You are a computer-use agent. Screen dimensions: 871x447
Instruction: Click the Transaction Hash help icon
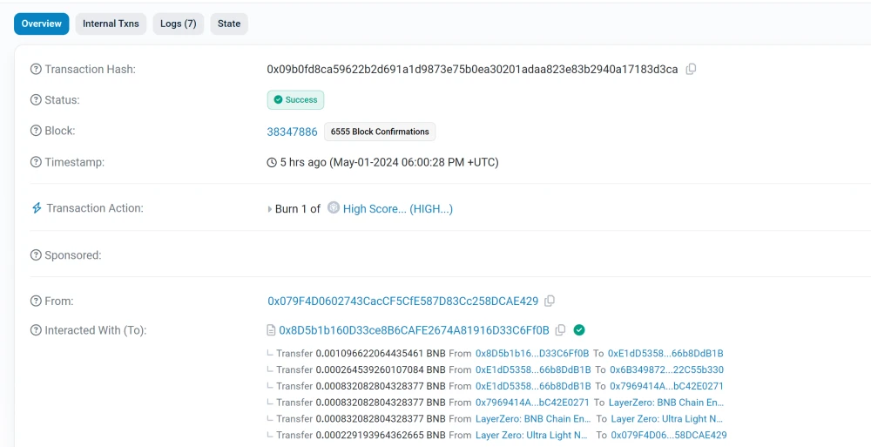click(36, 70)
